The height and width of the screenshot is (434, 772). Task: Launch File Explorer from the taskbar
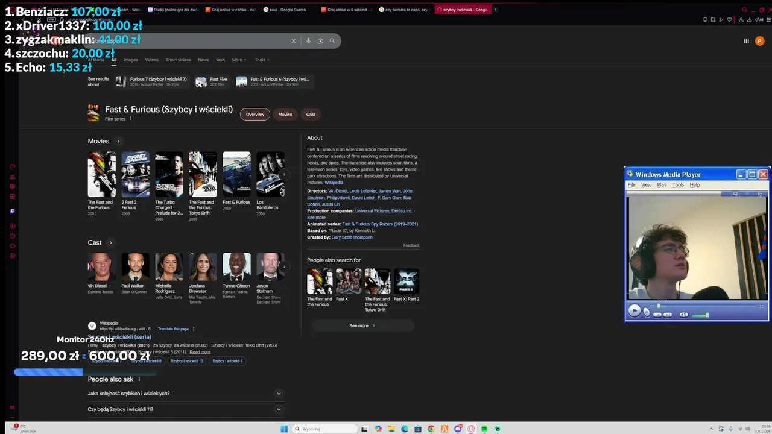click(x=391, y=429)
